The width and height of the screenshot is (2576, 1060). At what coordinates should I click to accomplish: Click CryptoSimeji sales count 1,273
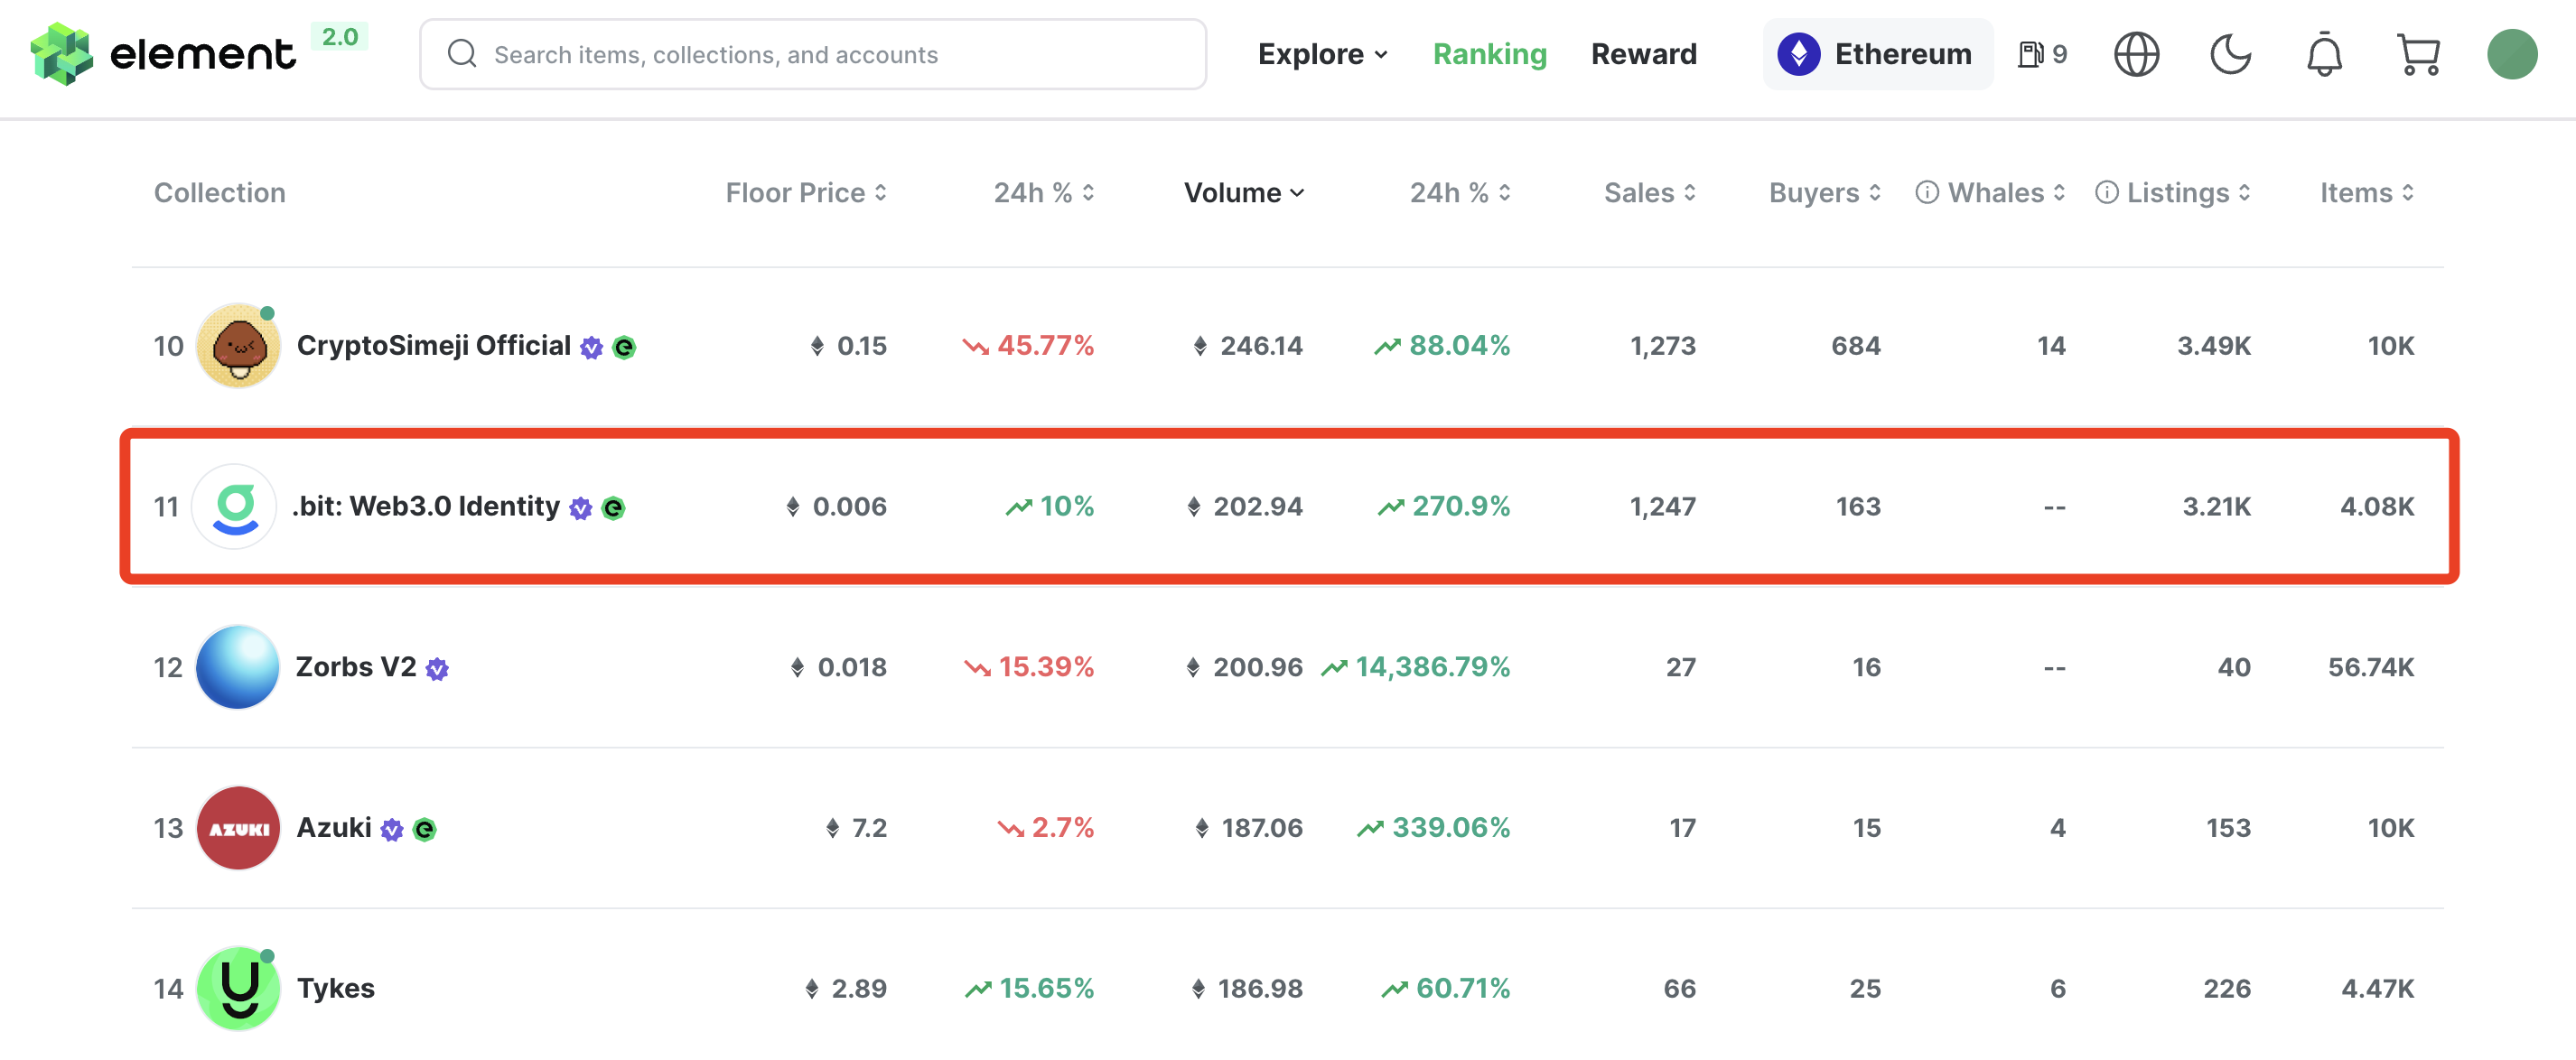[x=1663, y=346]
